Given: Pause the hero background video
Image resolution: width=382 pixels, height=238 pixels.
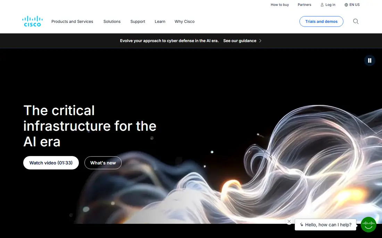Looking at the screenshot, I should point(369,61).
